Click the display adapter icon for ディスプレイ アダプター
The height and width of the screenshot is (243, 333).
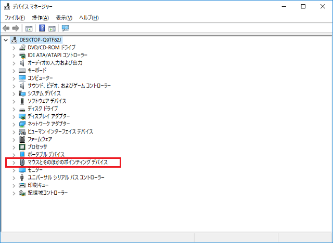coord(22,116)
